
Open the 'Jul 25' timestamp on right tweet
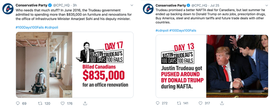[214, 5]
